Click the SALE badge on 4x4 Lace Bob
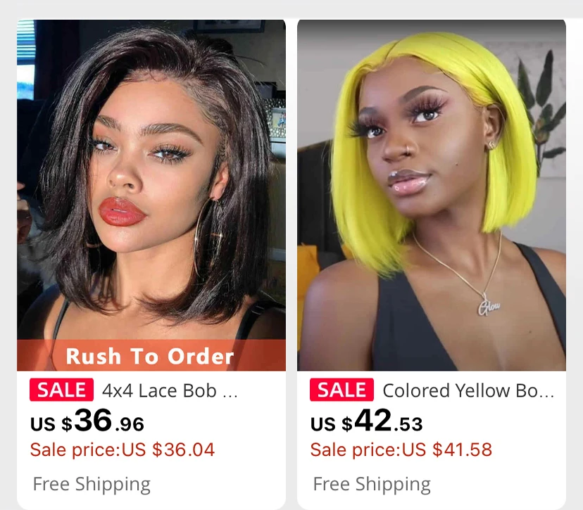This screenshot has width=583, height=510. pyautogui.click(x=61, y=390)
